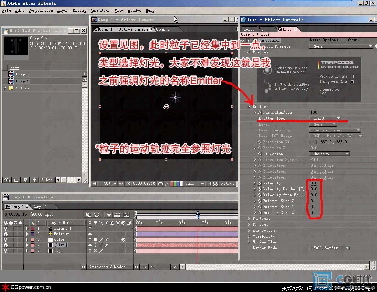Open the Emitter Type dropdown

(x=325, y=118)
